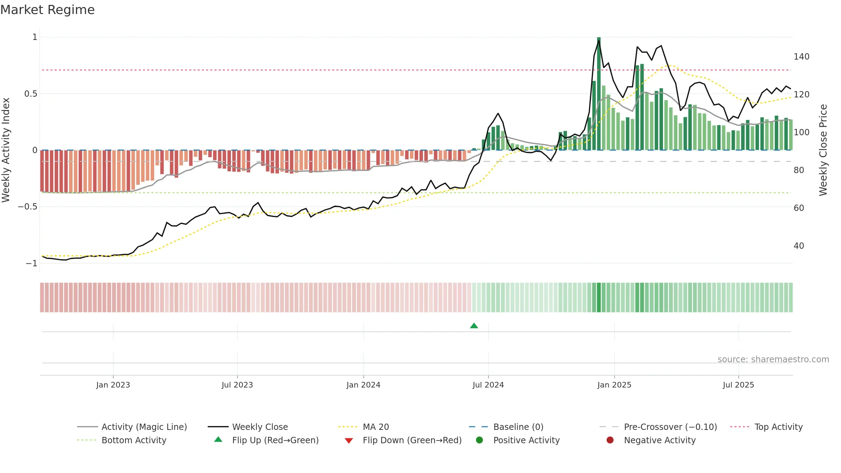Click the −1 activity axis tick label
This screenshot has height=473, width=841.
(x=32, y=263)
